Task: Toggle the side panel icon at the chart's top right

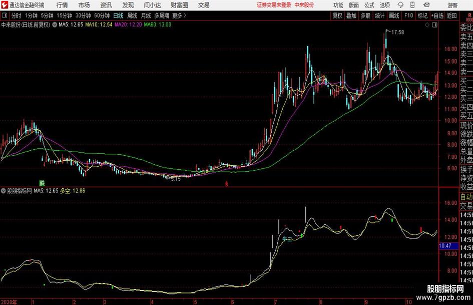Action: click(x=434, y=25)
